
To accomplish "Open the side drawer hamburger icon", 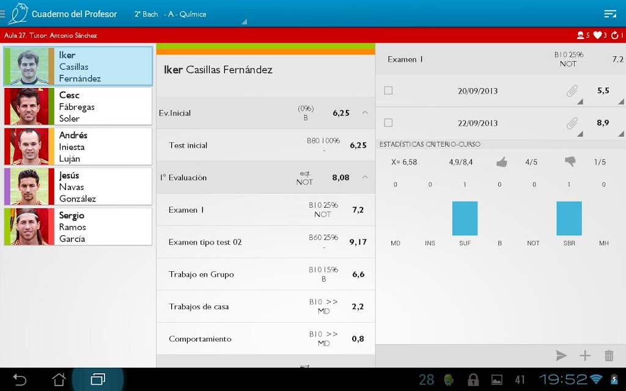I will point(2,14).
